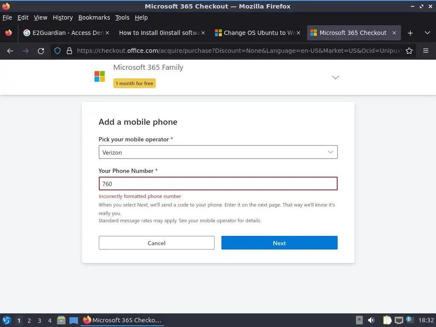Open the Firefox hamburger menu
436x327 pixels.
tap(426, 51)
